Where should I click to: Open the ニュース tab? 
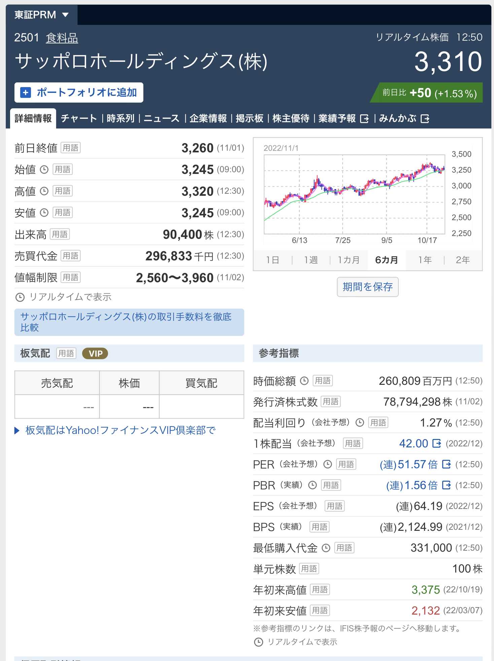(162, 118)
